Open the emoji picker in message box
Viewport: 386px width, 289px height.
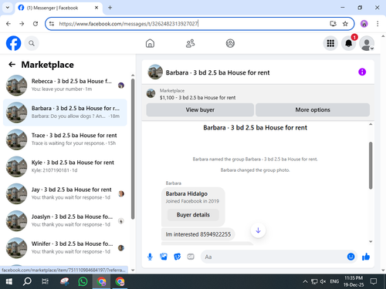pos(350,257)
